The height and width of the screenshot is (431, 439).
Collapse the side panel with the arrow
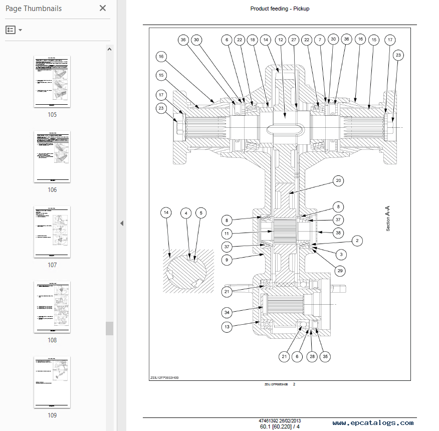[x=122, y=223]
